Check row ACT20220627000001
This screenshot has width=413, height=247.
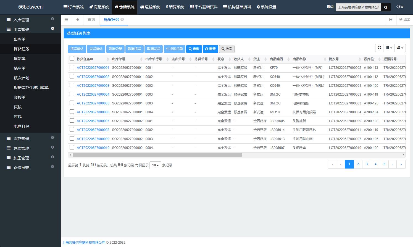(x=72, y=67)
